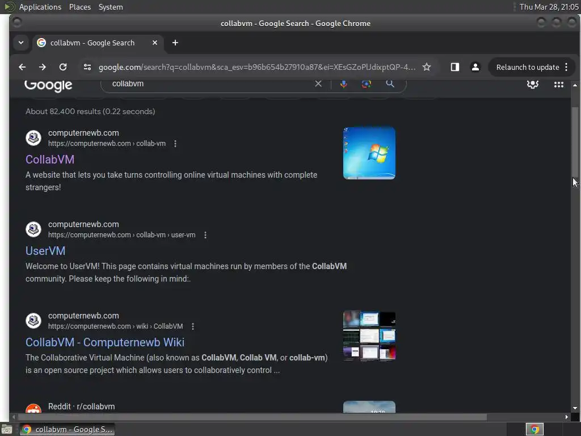Viewport: 581px width, 436px height.
Task: Open the CollabVM search result link
Action: (50, 160)
